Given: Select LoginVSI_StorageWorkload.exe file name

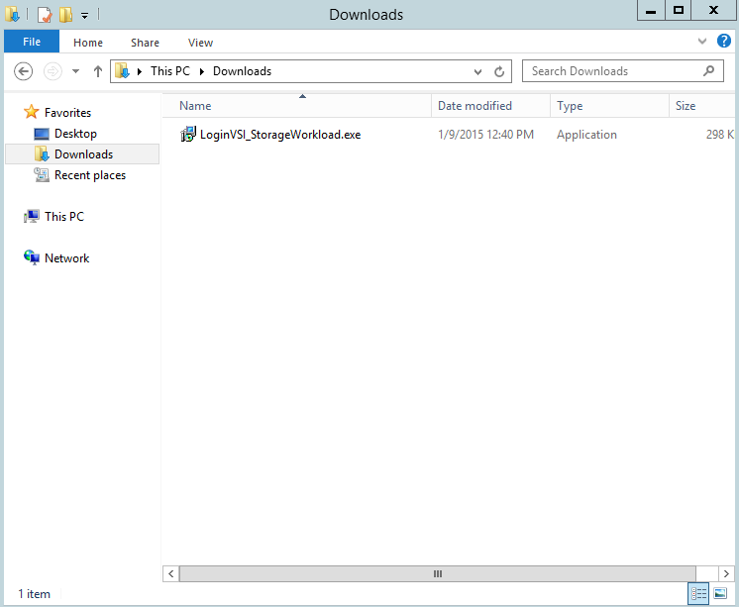Looking at the screenshot, I should tap(280, 135).
